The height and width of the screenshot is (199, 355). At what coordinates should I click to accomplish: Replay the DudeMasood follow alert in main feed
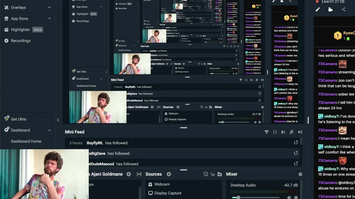pos(296,163)
